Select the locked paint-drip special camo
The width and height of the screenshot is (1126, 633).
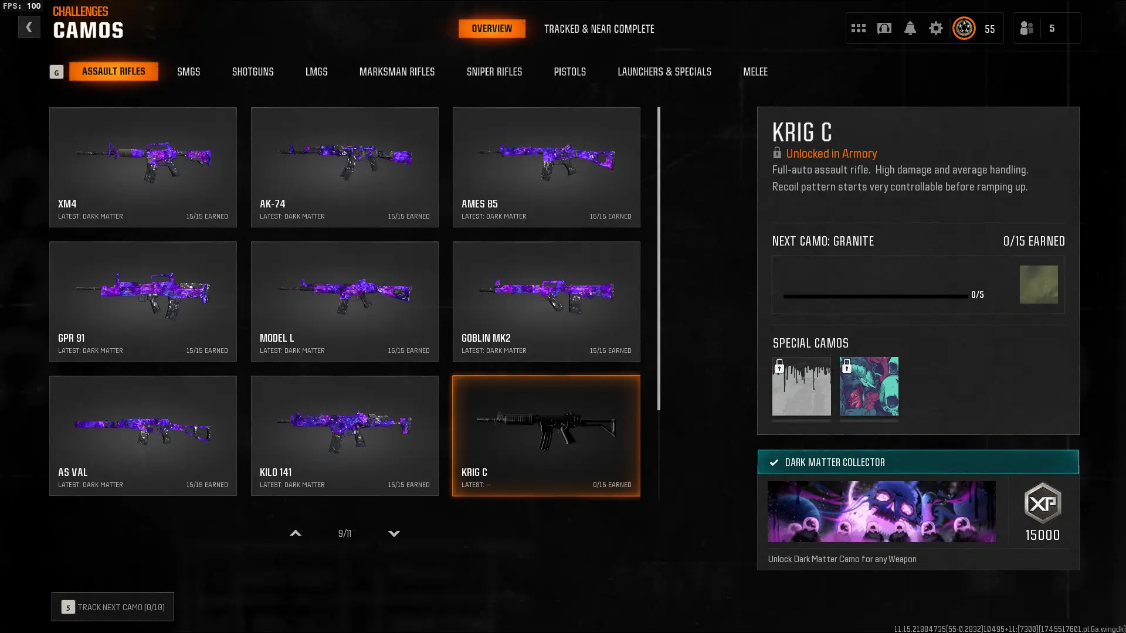click(801, 386)
